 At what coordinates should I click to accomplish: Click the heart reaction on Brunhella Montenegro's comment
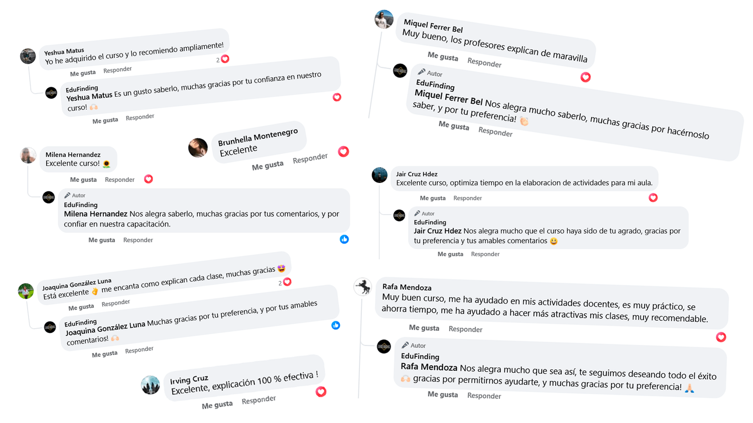click(343, 151)
